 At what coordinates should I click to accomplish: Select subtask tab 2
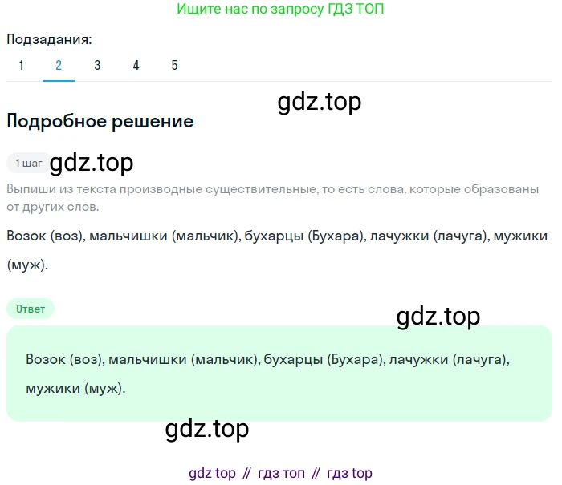point(59,66)
